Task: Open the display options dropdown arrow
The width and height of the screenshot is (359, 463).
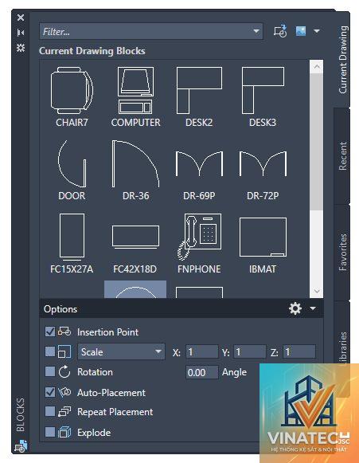Action: coord(317,31)
